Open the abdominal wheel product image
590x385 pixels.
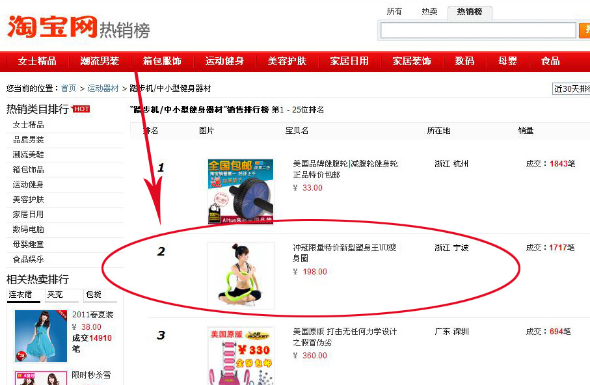click(241, 191)
